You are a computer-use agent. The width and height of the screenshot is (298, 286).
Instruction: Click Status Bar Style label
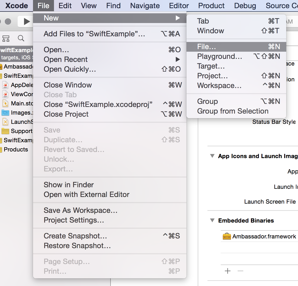[274, 122]
